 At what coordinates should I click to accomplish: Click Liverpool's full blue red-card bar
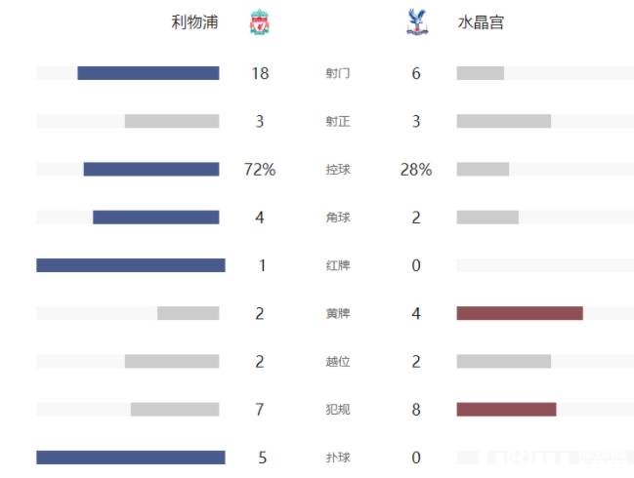click(x=131, y=265)
